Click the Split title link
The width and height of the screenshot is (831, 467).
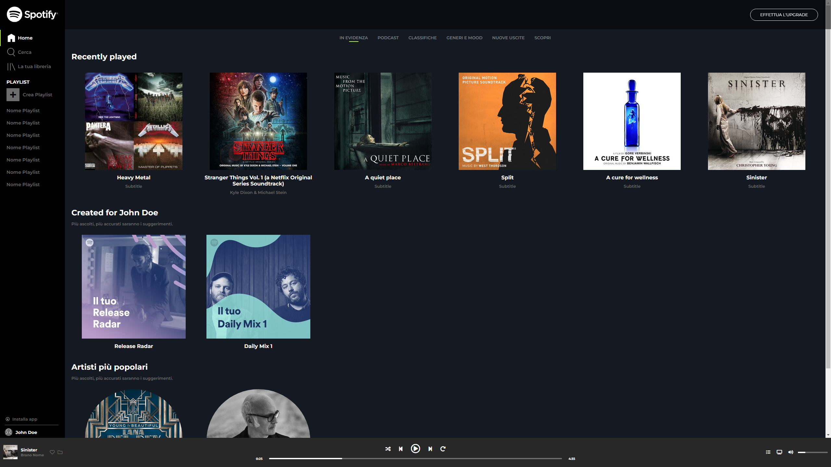[x=507, y=177]
